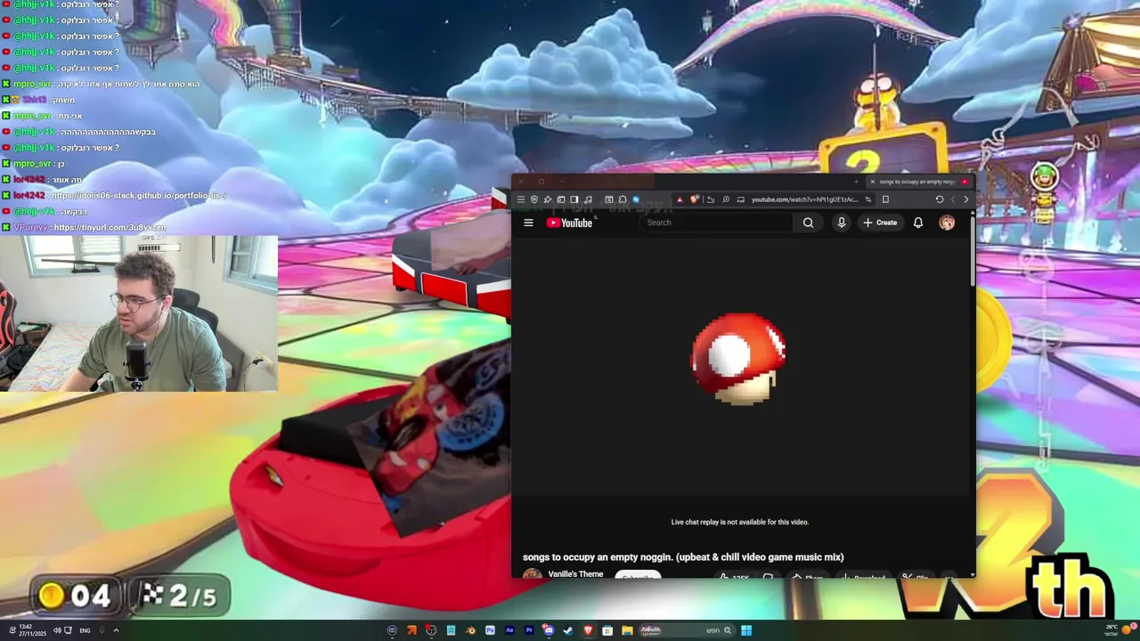
Task: Open After Effects from the taskbar
Action: click(x=509, y=630)
